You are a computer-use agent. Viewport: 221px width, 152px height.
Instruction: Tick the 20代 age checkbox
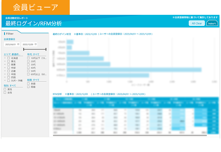[x=28, y=61]
